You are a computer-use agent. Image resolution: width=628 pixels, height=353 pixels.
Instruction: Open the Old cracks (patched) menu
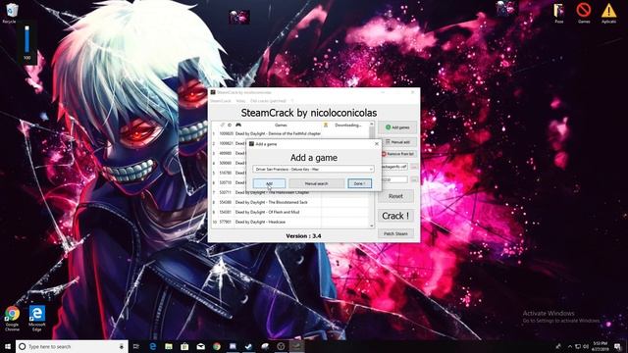click(268, 101)
